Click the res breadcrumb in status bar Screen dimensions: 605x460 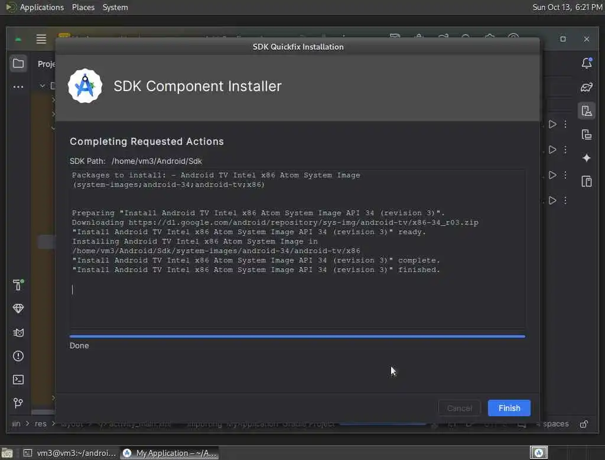41,424
